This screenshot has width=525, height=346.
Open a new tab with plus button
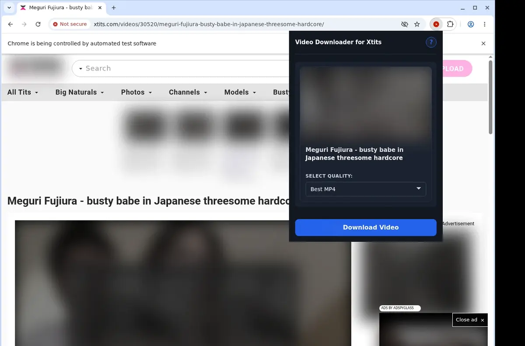tap(114, 7)
